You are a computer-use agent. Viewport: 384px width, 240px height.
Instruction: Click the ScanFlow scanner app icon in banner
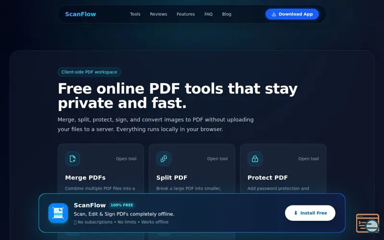[58, 213]
